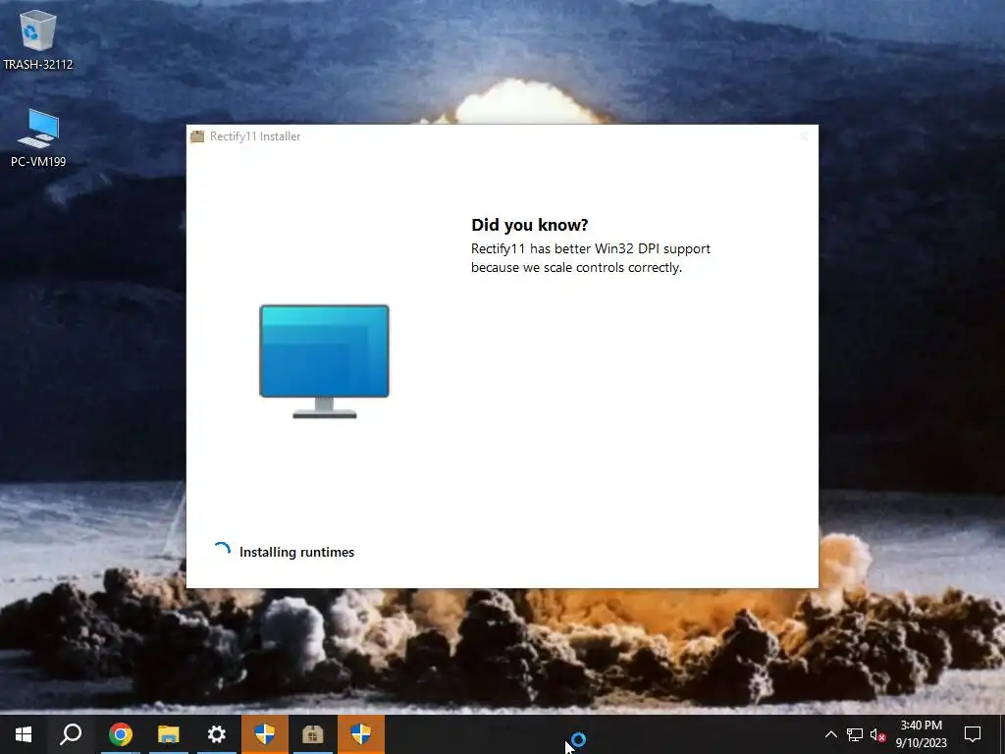This screenshot has width=1005, height=754.
Task: Click the loading spinner beside Installing runtimes
Action: coord(222,552)
